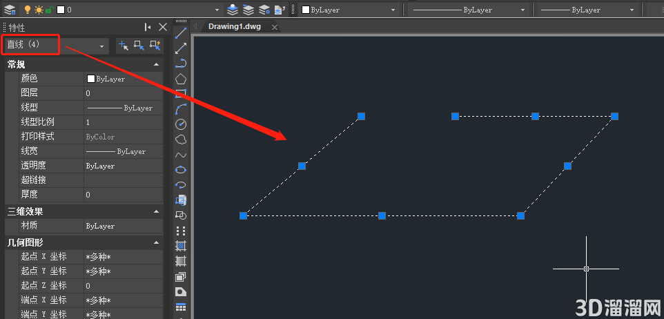Choose the Circle tool in draw toolbar
Screen dimensions: 664x319
point(181,124)
